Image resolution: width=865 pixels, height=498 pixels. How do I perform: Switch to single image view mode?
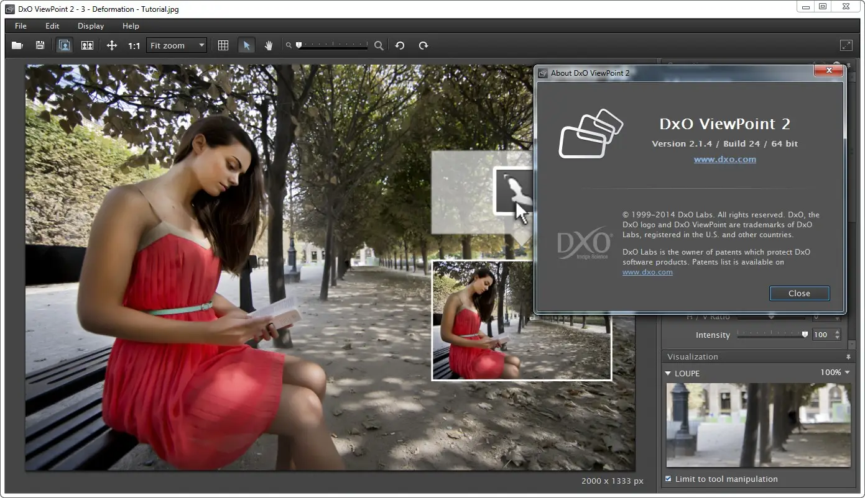(x=64, y=45)
